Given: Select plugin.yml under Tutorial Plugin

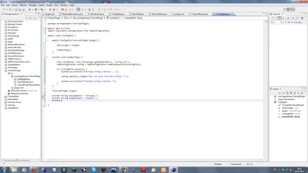Looking at the screenshot, I should [19, 87].
